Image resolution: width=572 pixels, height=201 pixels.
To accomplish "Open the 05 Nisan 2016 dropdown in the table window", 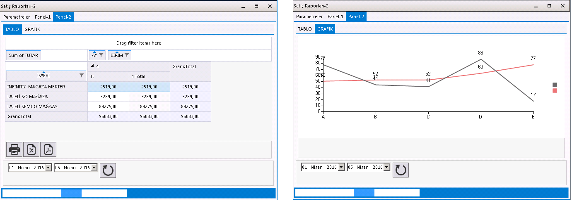I will click(x=94, y=168).
